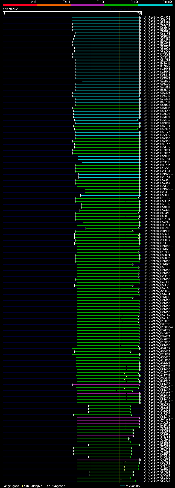Select hit label UniRef100_Q6ZH24
The height and width of the screenshot is (488, 175).
point(157,105)
